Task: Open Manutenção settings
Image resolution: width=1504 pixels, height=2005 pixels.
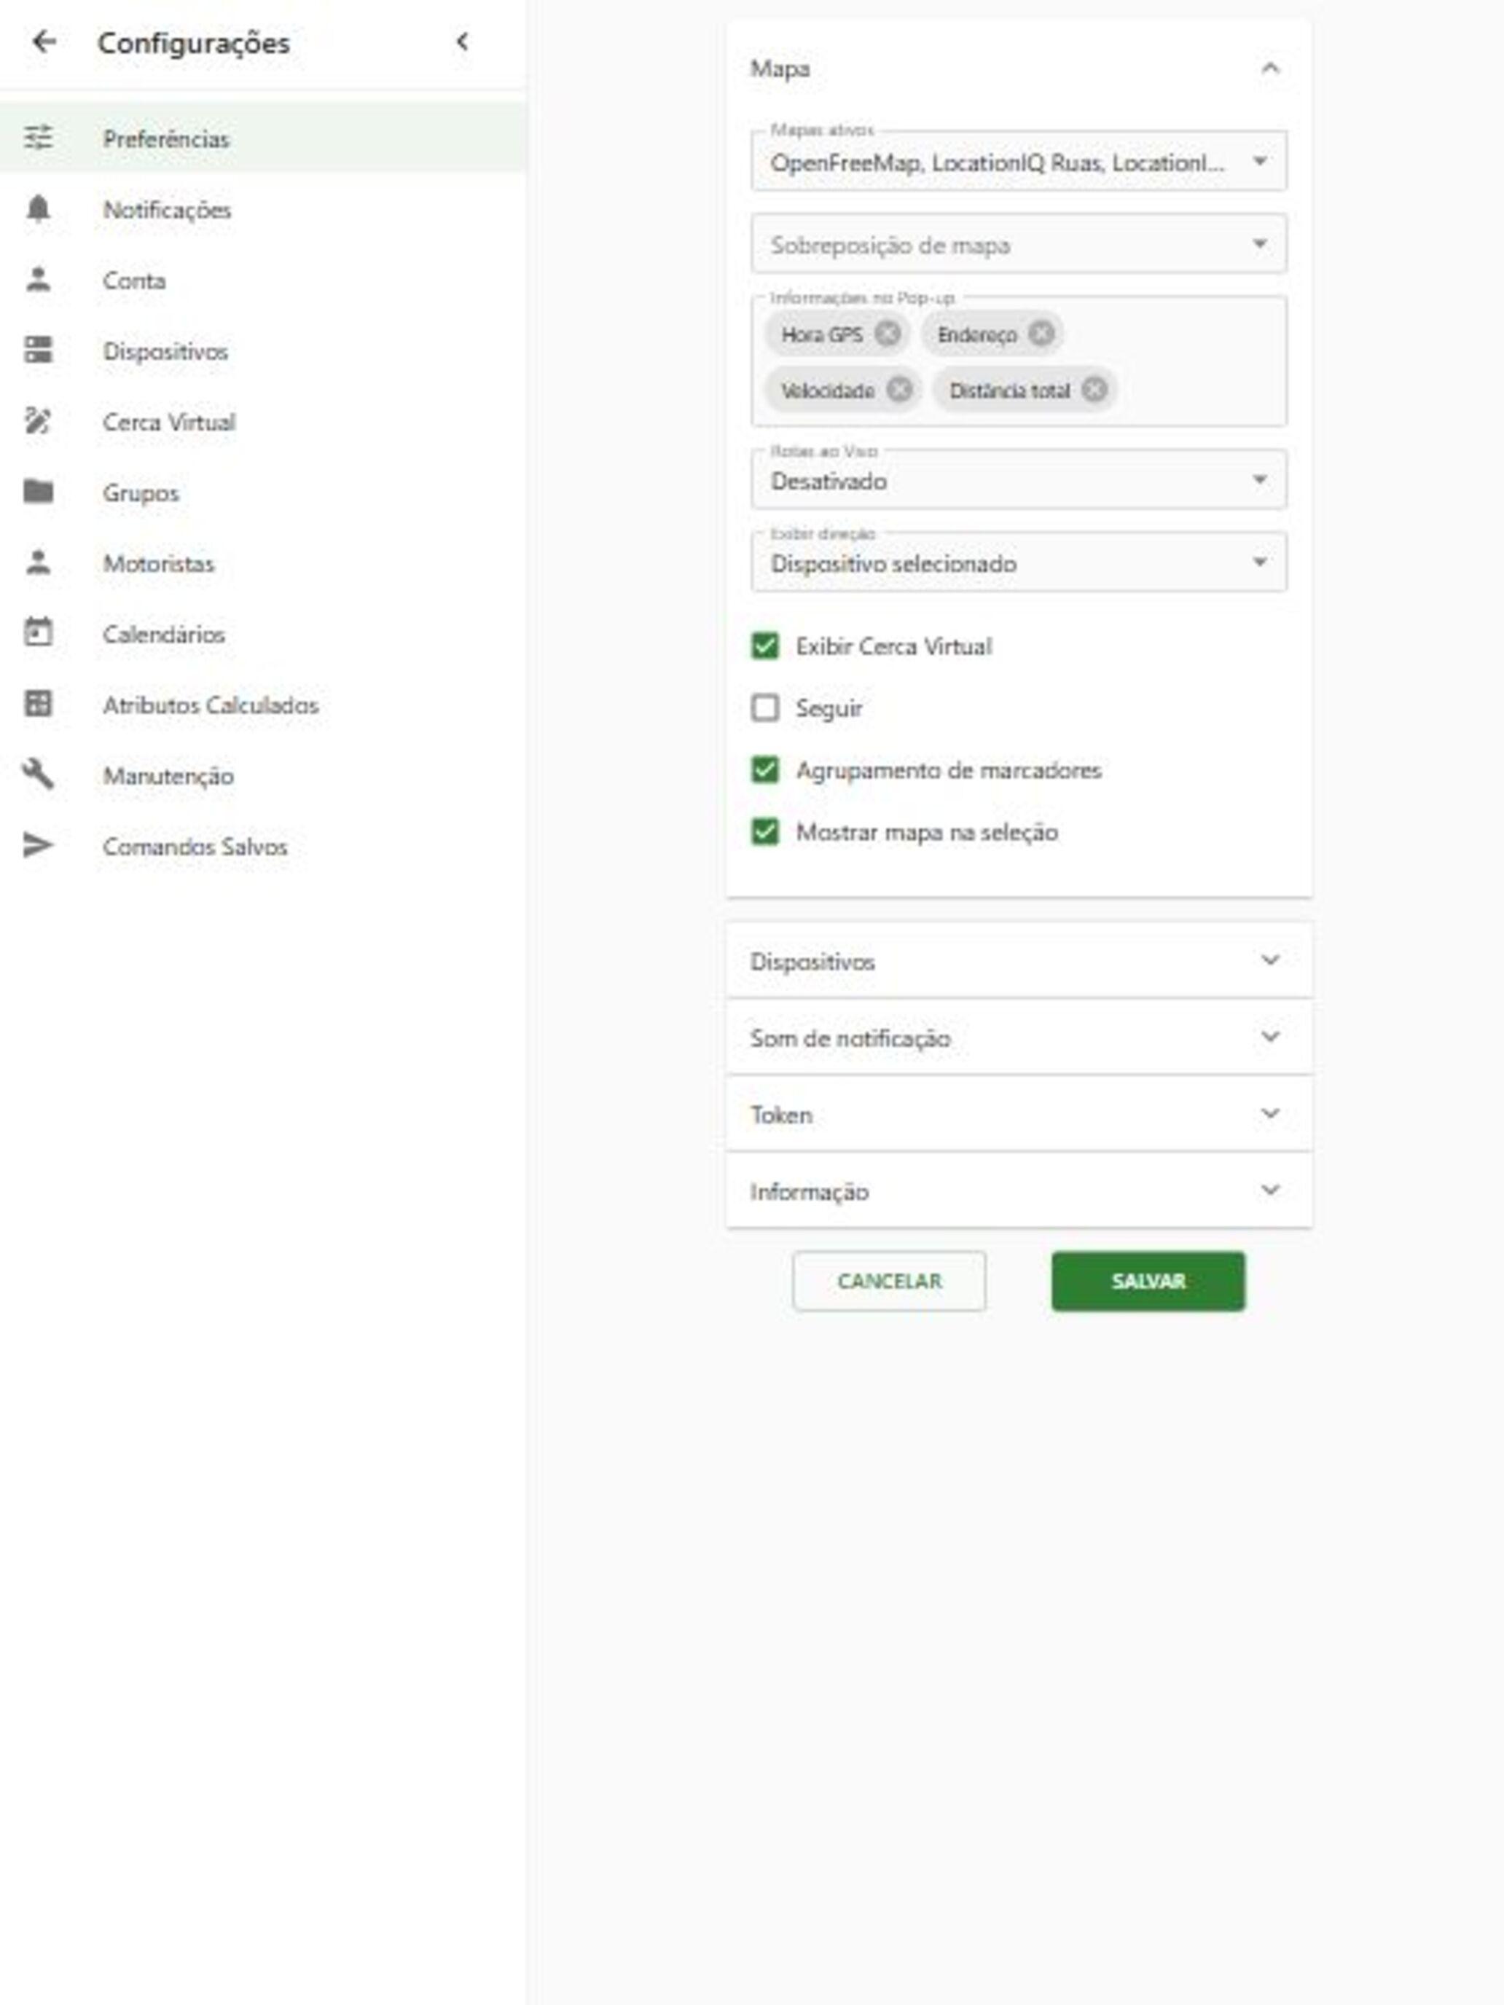Action: [x=263, y=774]
